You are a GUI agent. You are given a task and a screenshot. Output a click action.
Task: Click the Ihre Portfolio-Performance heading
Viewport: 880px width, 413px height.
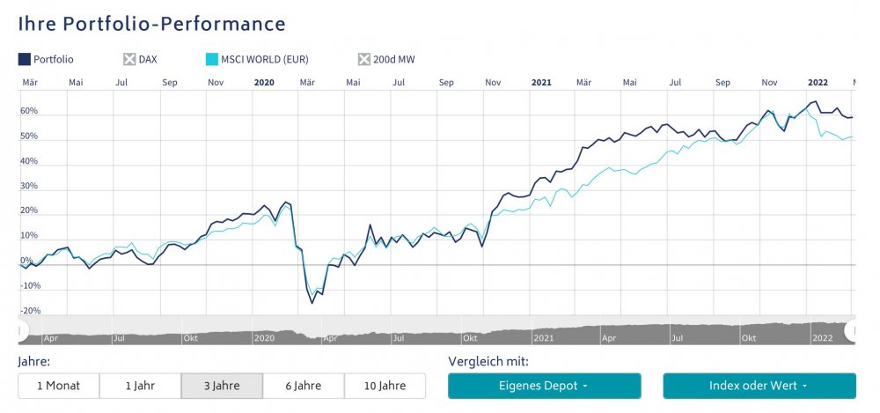[x=152, y=24]
